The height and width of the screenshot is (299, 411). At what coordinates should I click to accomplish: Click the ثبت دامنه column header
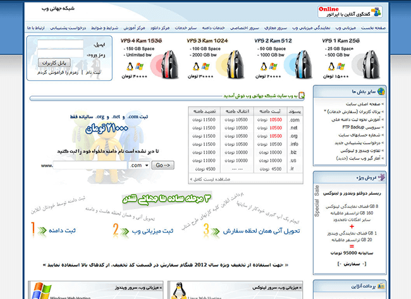[270, 111]
